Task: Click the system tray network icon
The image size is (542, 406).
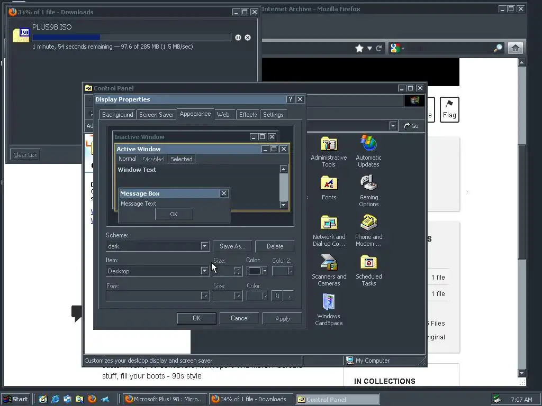Action: (497, 399)
